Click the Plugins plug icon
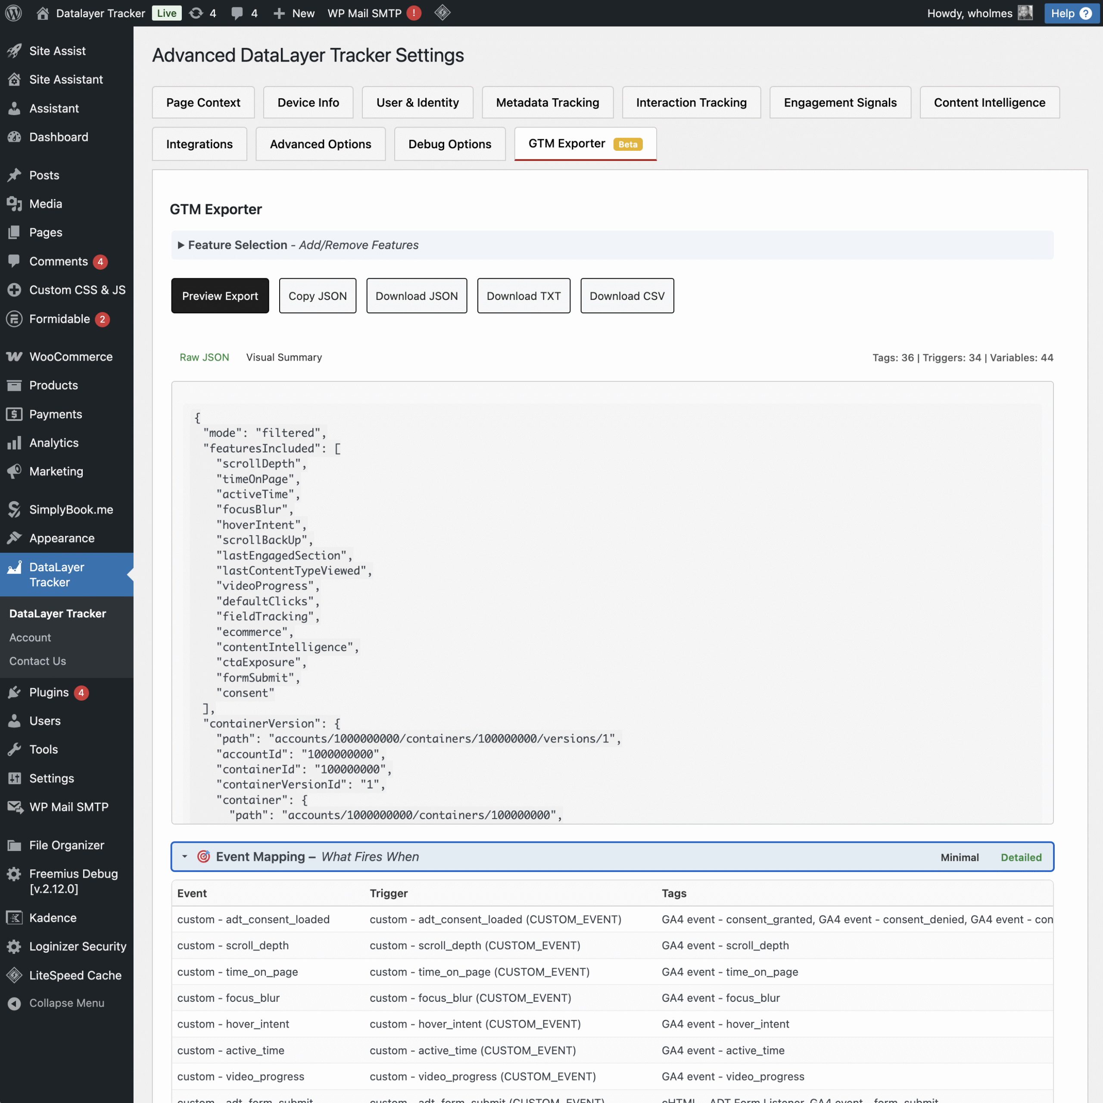Viewport: 1103px width, 1103px height. coord(14,692)
